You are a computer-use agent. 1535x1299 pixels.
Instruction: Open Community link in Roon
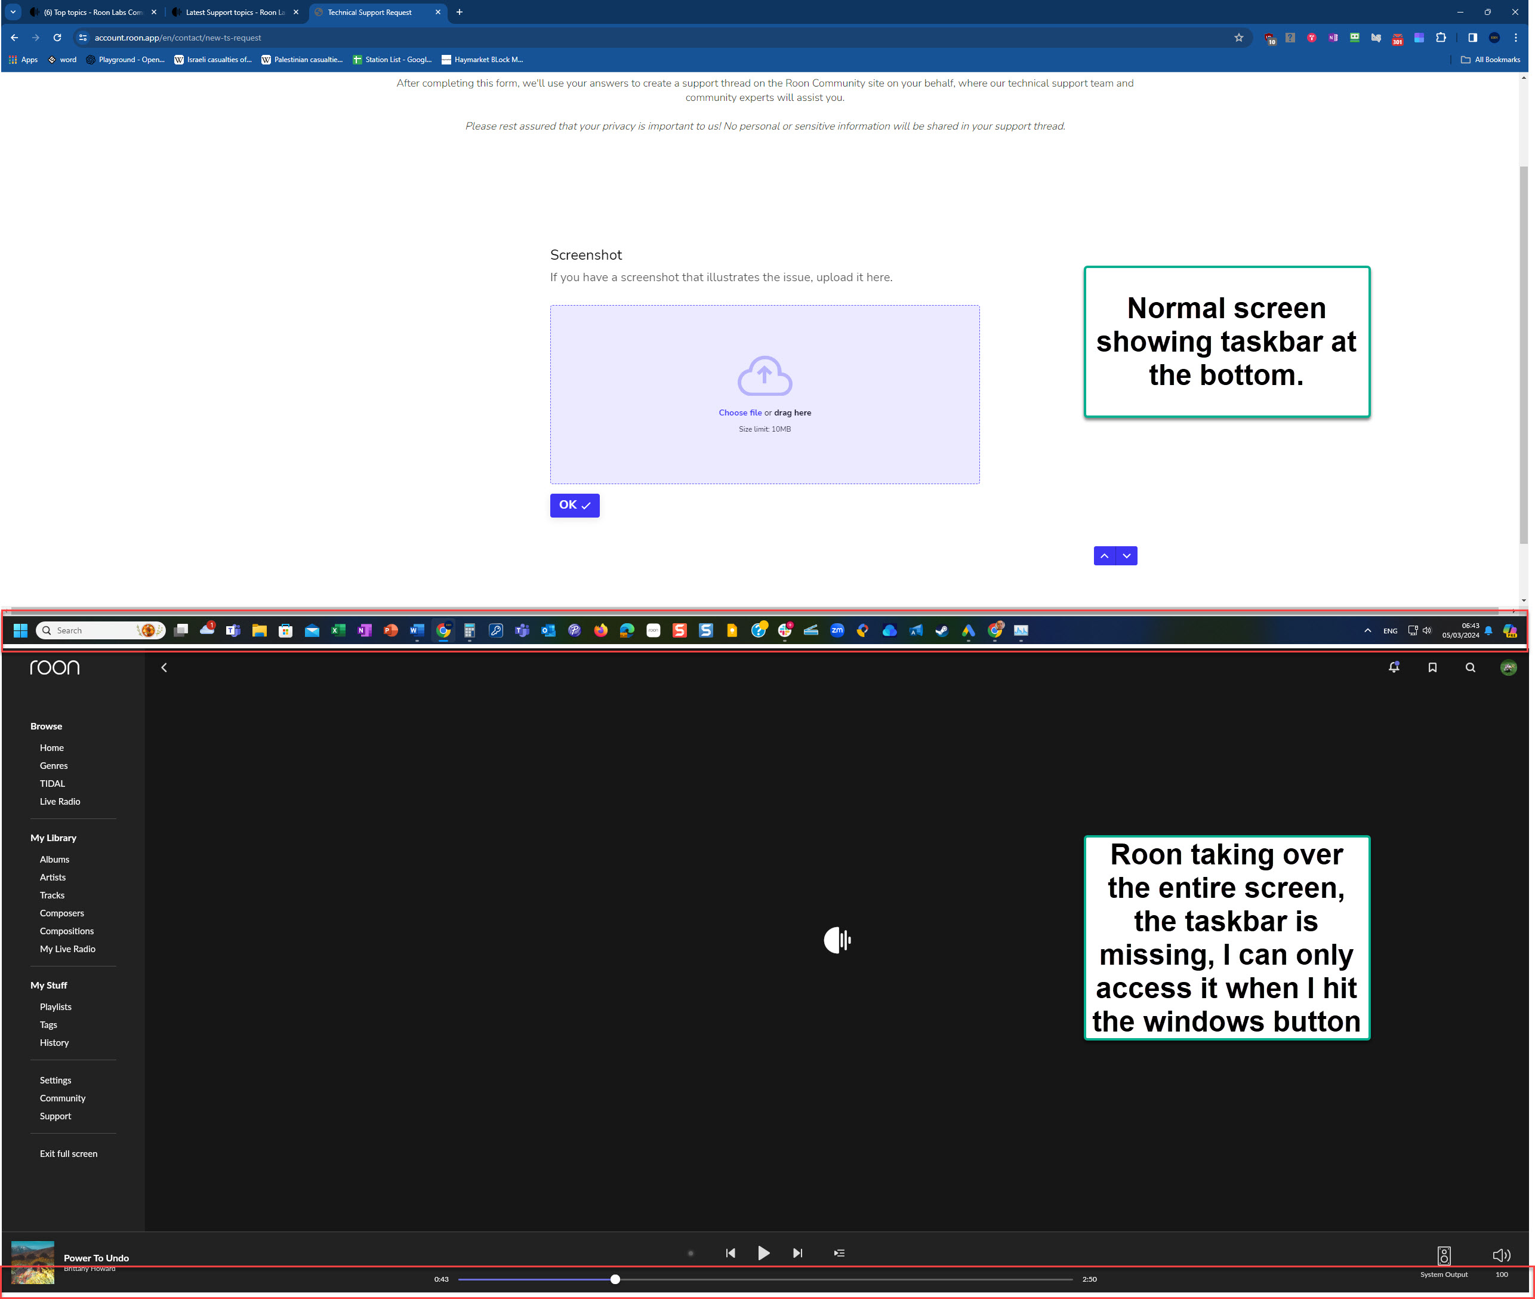point(63,1098)
